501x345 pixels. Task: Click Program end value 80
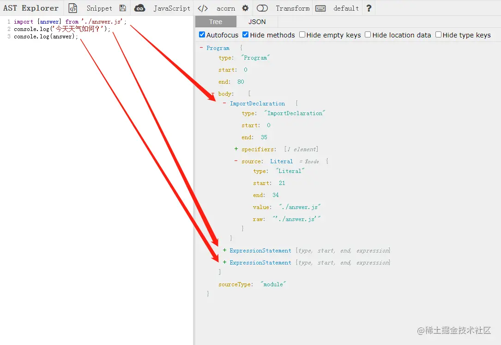pos(241,81)
